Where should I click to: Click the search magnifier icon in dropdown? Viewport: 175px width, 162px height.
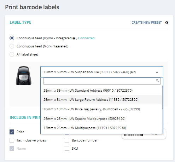click(157, 81)
